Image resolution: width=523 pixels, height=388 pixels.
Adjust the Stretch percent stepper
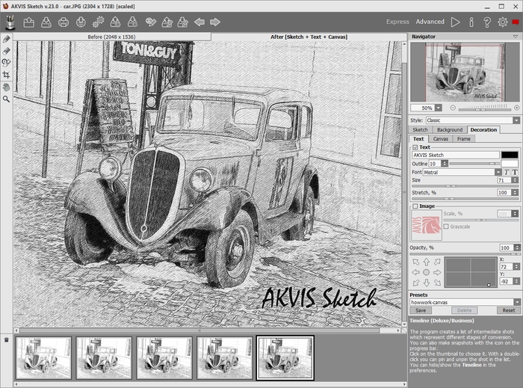pyautogui.click(x=515, y=192)
